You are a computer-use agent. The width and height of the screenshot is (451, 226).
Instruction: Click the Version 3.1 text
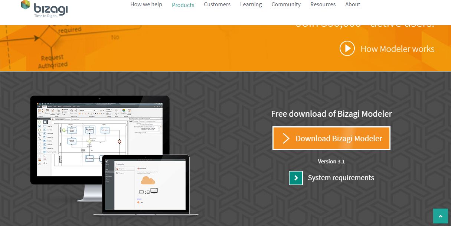tap(331, 162)
